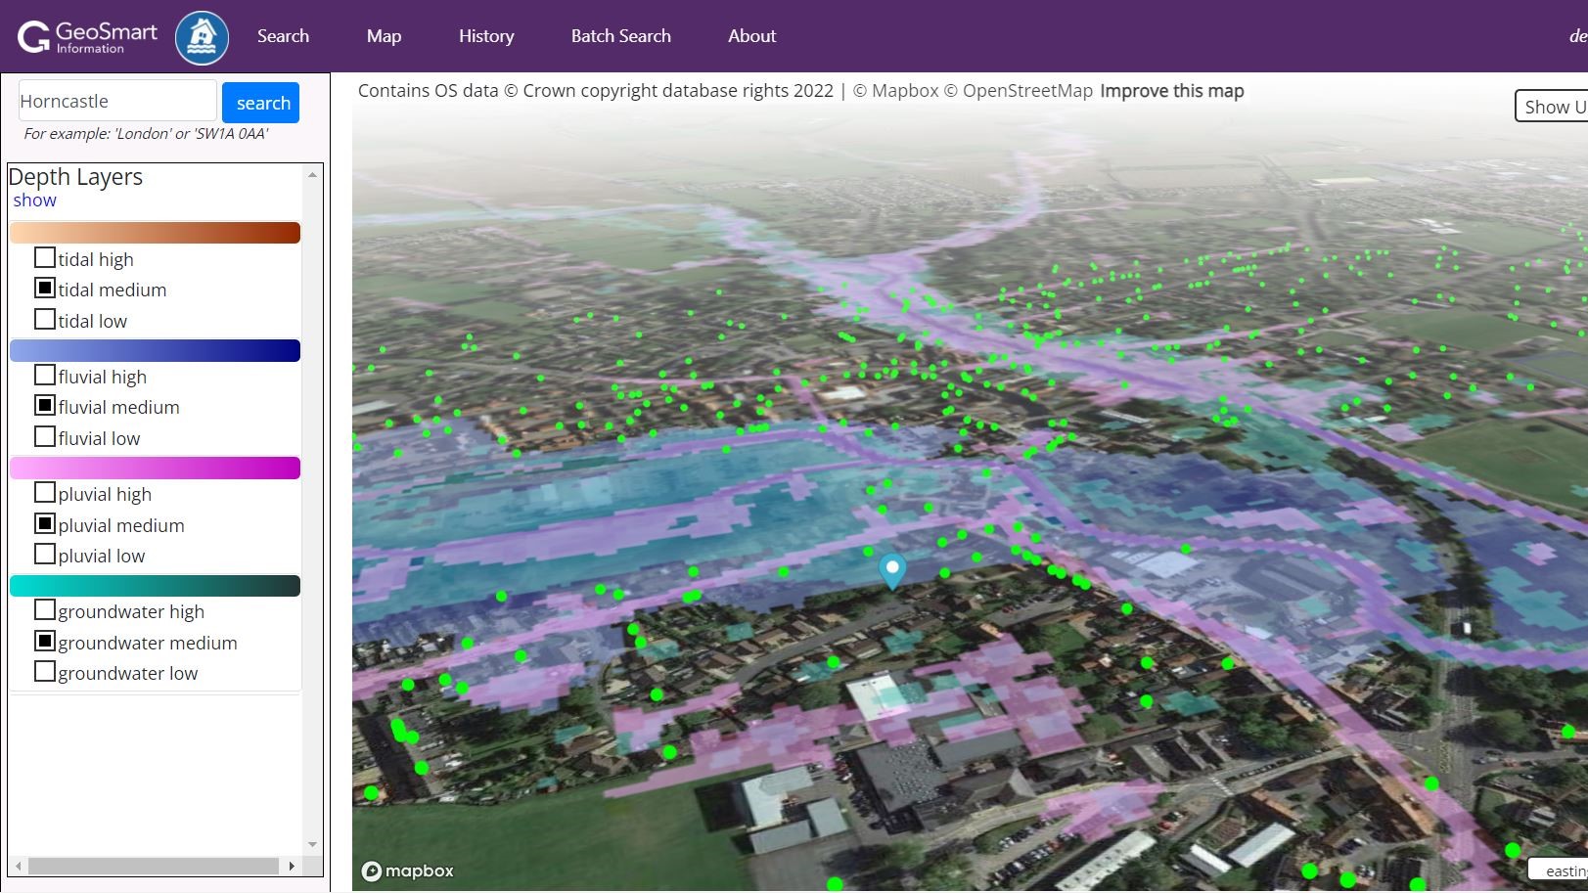Click the Show button at map top right
The height and width of the screenshot is (893, 1588).
point(1552,107)
